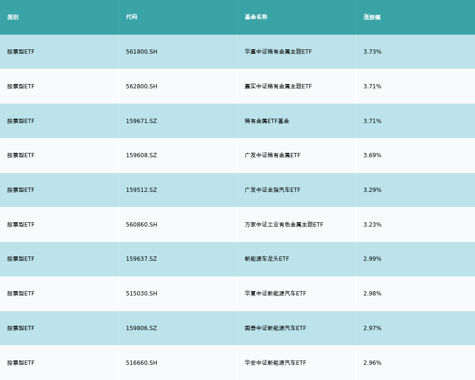Screen dimensions: 475x380
Task: Click the 2.96% change value
Action: [x=372, y=363]
